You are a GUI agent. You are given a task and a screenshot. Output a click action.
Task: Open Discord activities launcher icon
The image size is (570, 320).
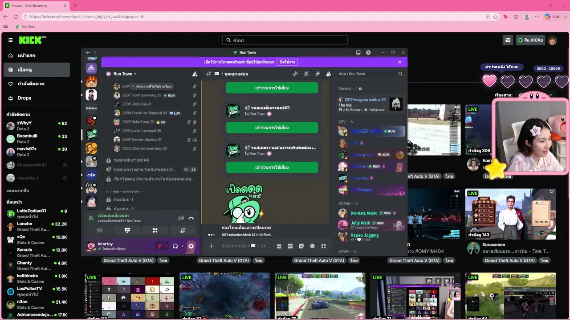(155, 230)
